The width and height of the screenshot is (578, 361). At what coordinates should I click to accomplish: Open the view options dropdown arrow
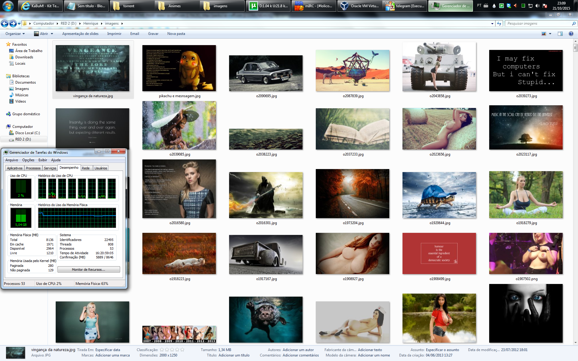point(550,34)
